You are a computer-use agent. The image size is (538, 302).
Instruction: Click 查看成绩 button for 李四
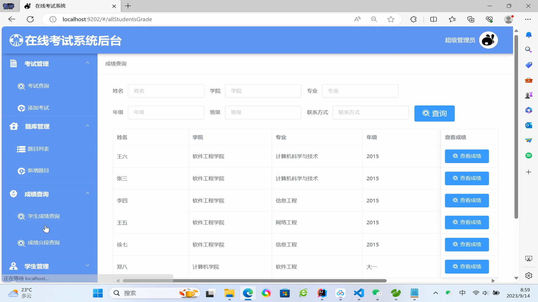pyautogui.click(x=467, y=200)
